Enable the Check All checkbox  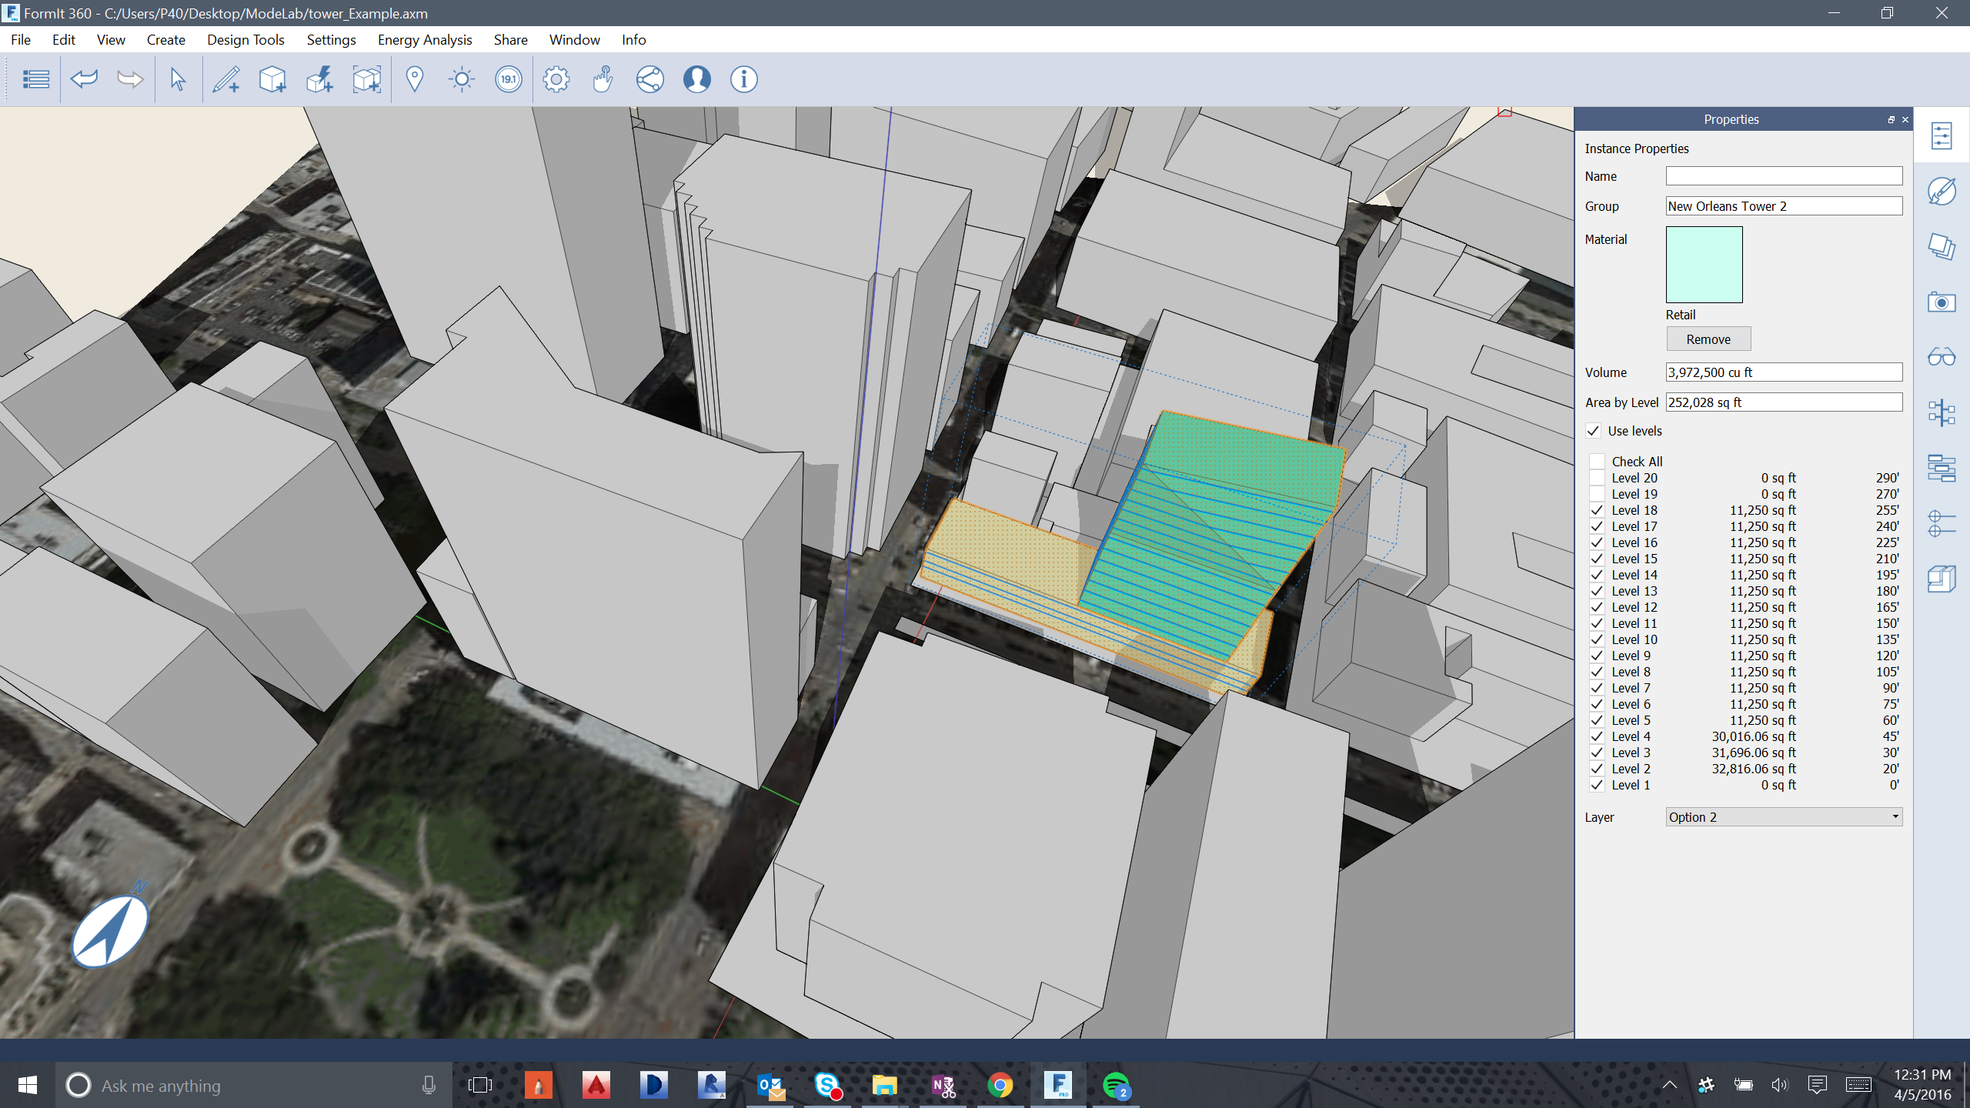pos(1597,462)
